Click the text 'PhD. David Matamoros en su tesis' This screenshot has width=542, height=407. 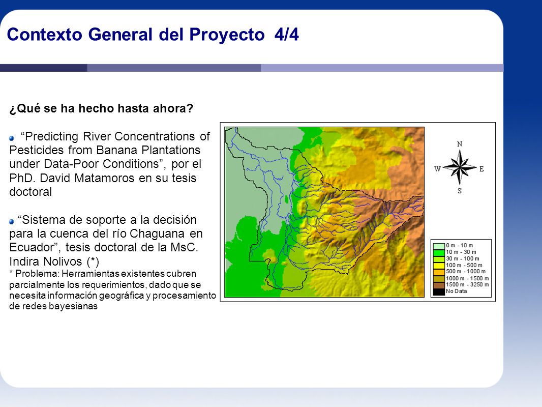[103, 178]
